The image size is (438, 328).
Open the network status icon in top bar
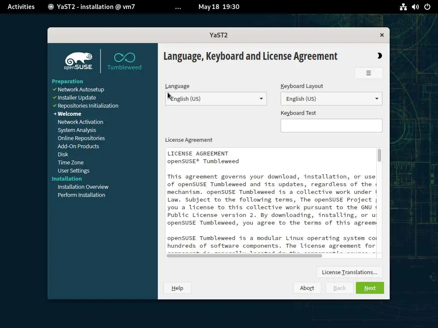click(x=403, y=7)
